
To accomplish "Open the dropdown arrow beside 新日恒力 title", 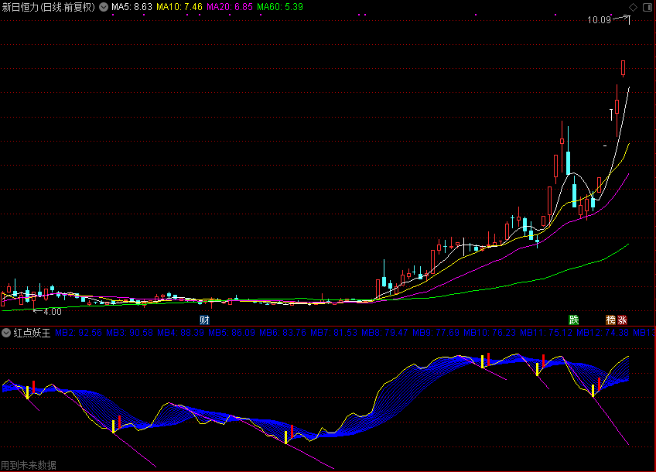I will tap(104, 7).
